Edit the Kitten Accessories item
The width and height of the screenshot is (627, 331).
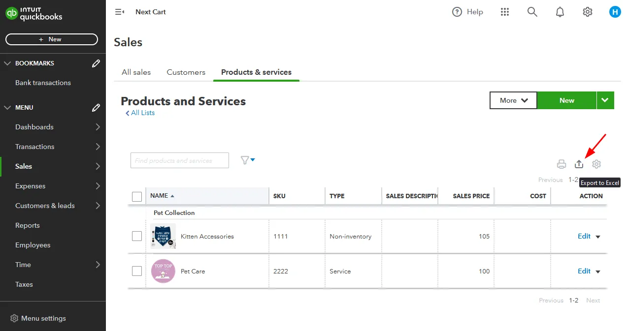click(x=584, y=236)
